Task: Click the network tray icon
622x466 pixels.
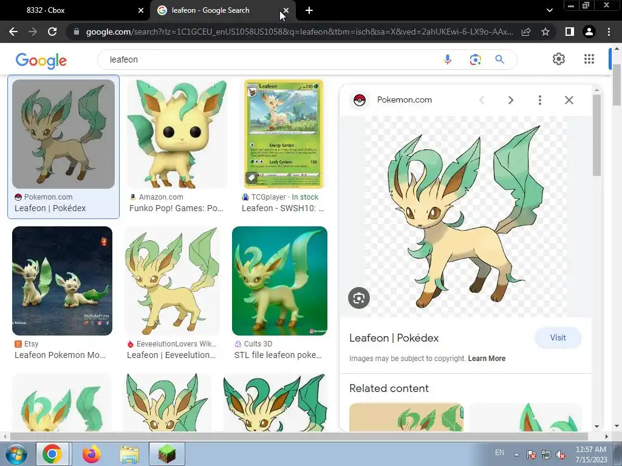Action: [x=546, y=454]
